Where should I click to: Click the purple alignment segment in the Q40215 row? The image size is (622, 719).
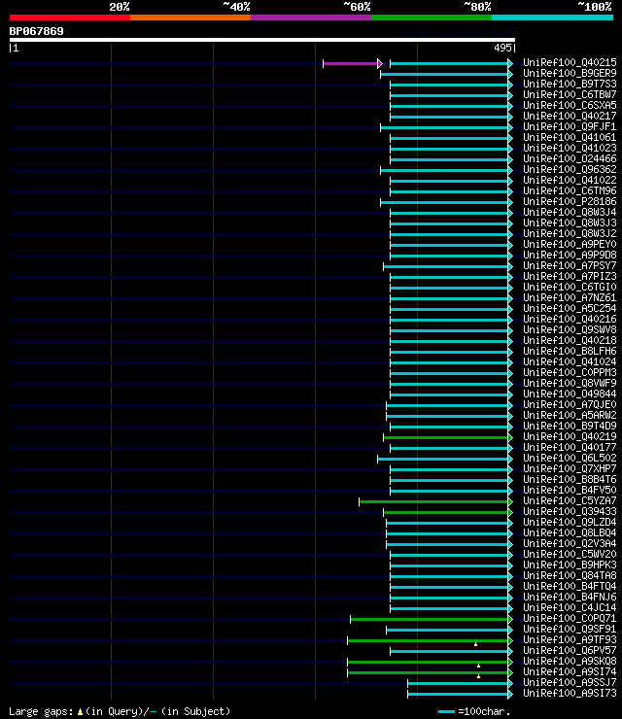click(352, 64)
